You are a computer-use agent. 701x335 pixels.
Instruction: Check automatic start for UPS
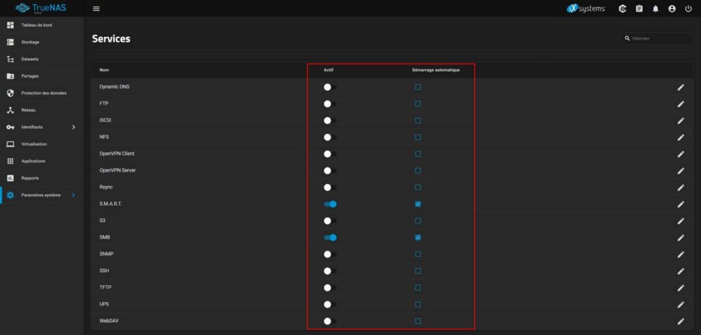pyautogui.click(x=418, y=304)
